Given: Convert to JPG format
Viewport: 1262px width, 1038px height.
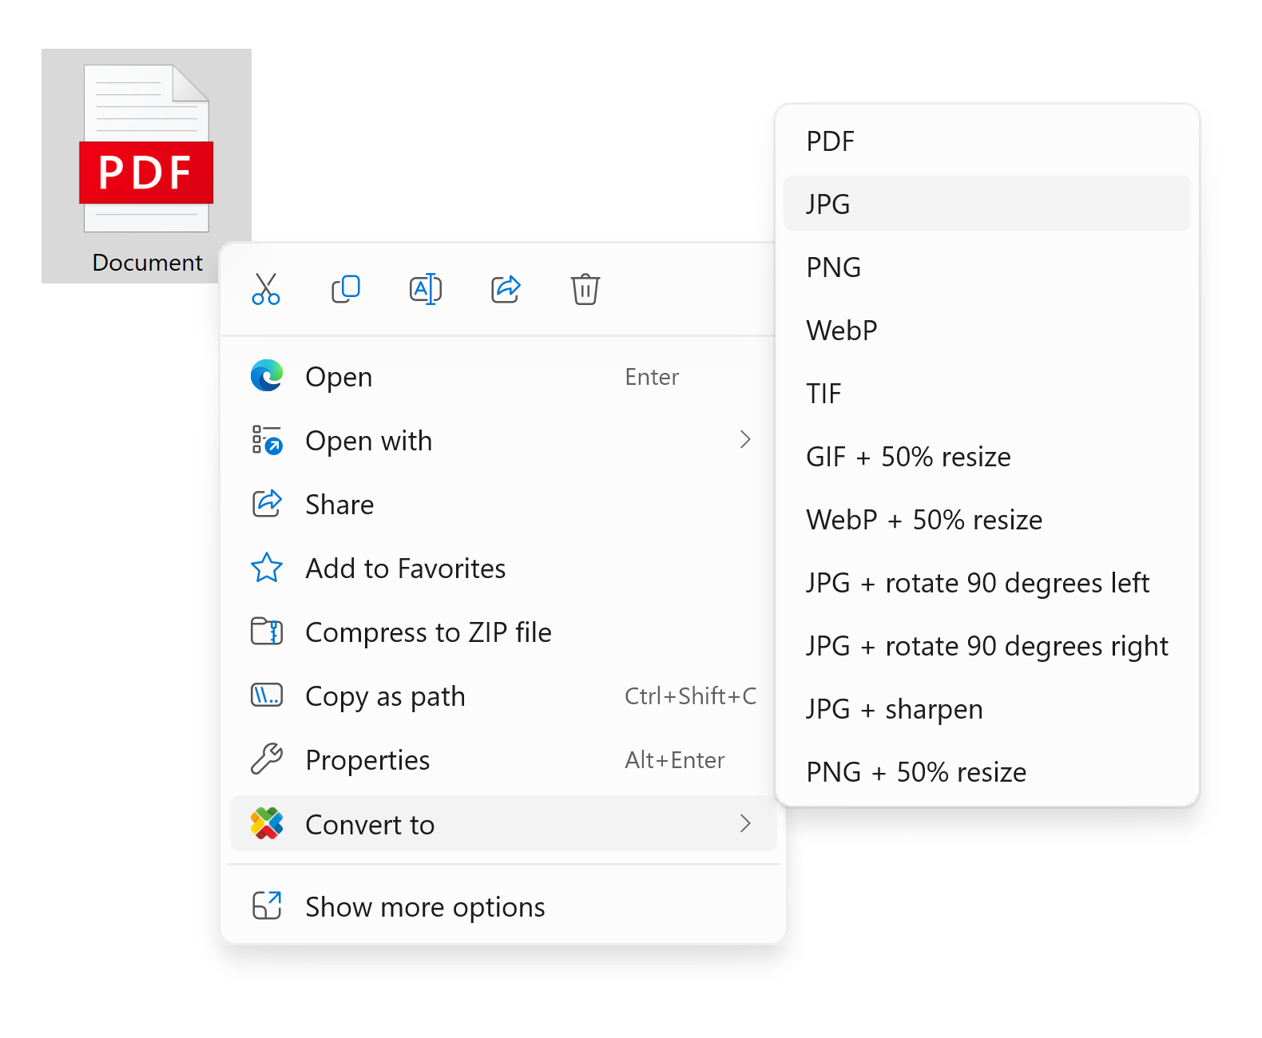Looking at the screenshot, I should click(x=827, y=204).
